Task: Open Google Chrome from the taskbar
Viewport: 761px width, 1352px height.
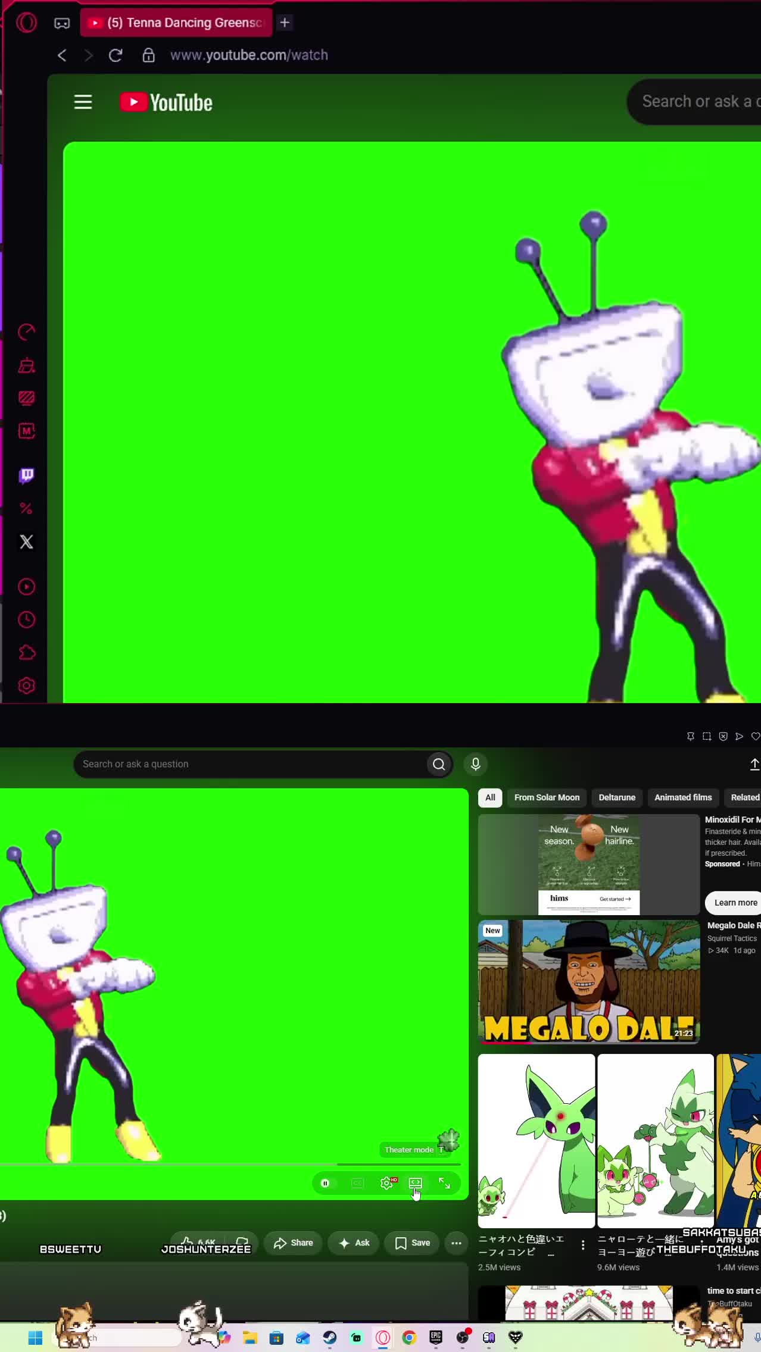Action: 409,1338
